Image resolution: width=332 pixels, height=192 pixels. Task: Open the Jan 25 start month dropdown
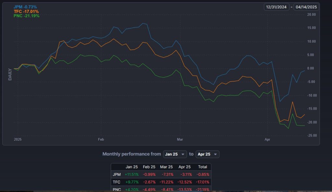(175, 154)
